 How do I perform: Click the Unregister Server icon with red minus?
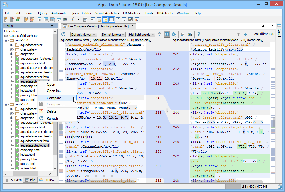click(x=12, y=19)
